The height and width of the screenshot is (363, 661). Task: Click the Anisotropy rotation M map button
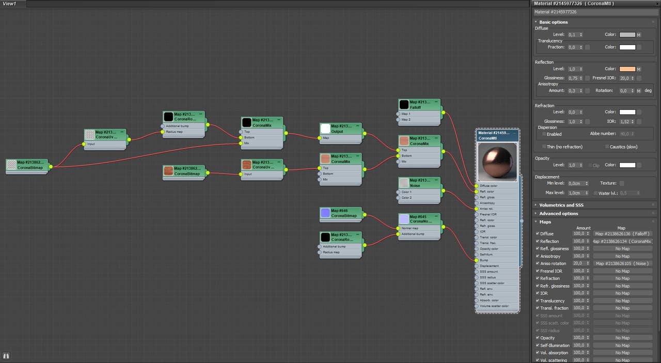click(639, 91)
